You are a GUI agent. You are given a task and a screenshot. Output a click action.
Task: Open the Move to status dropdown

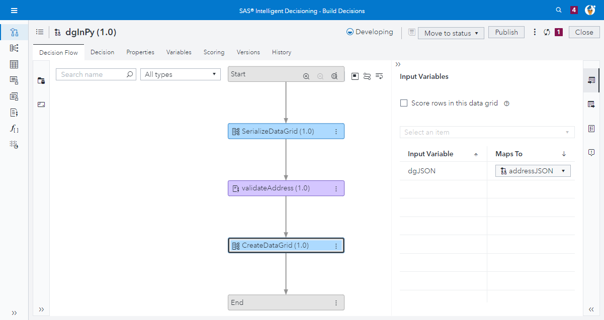(451, 33)
